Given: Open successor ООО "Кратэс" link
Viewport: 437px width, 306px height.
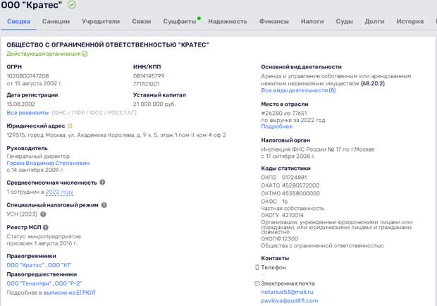Looking at the screenshot, I should click(25, 265).
